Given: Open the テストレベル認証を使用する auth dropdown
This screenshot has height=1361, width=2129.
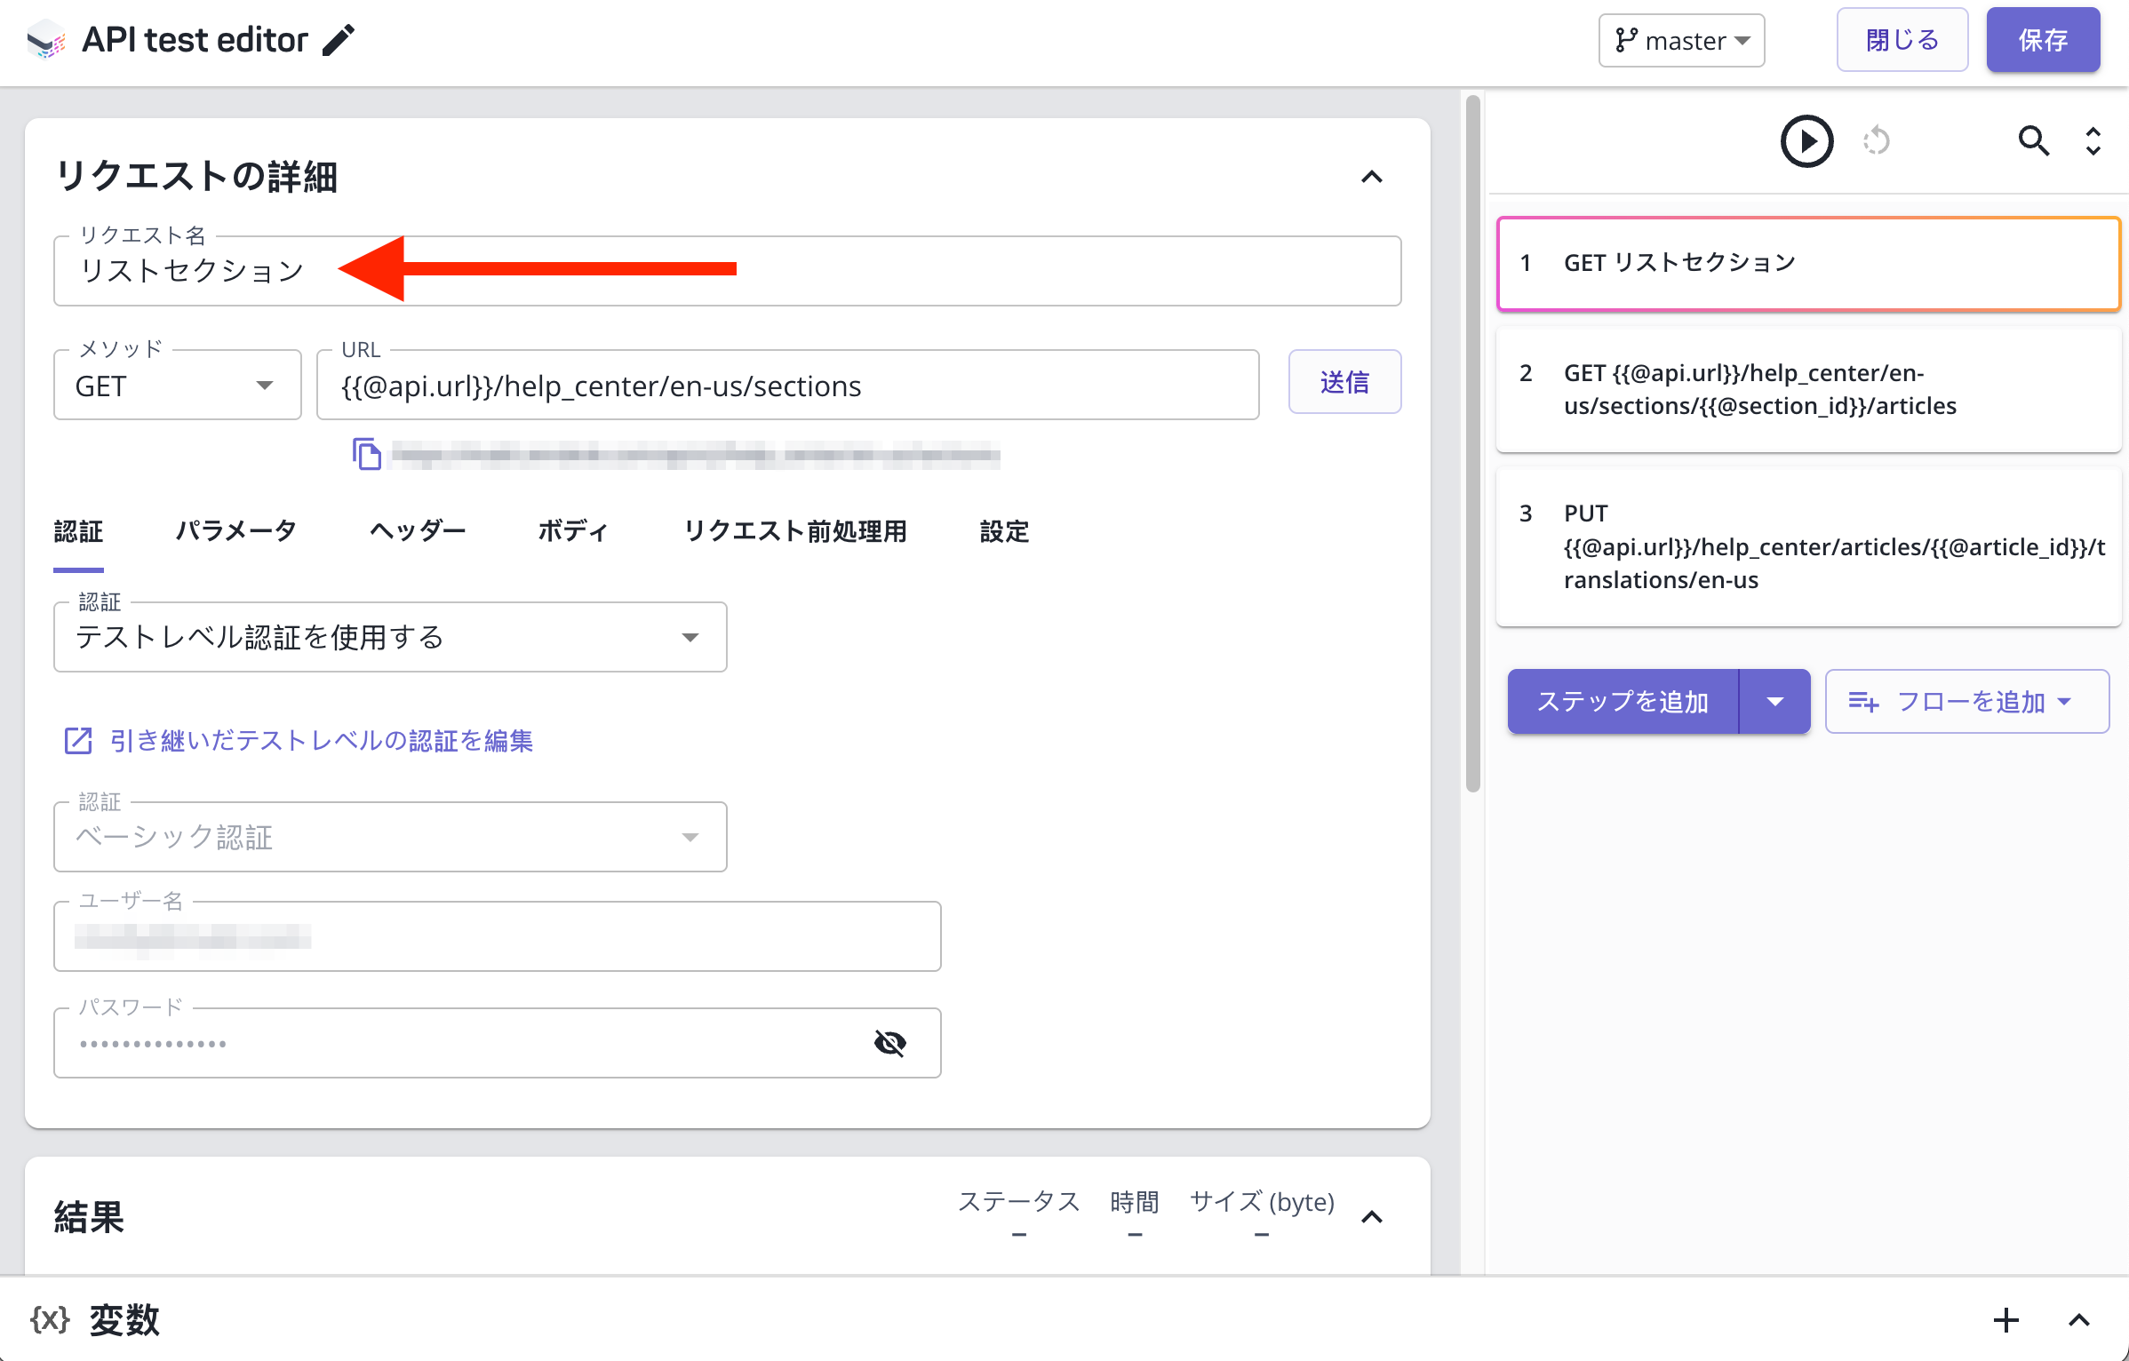Looking at the screenshot, I should pyautogui.click(x=390, y=637).
